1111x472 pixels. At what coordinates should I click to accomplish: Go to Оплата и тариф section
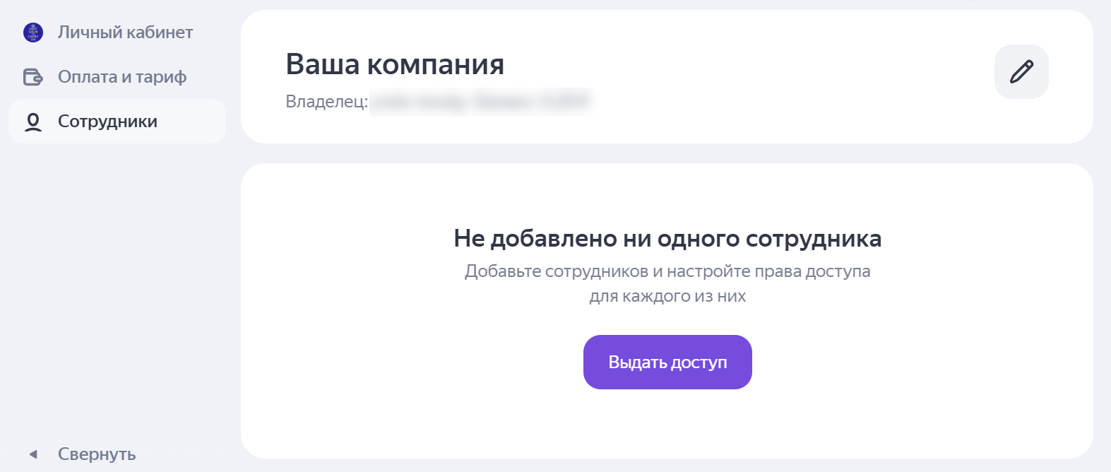(x=122, y=77)
